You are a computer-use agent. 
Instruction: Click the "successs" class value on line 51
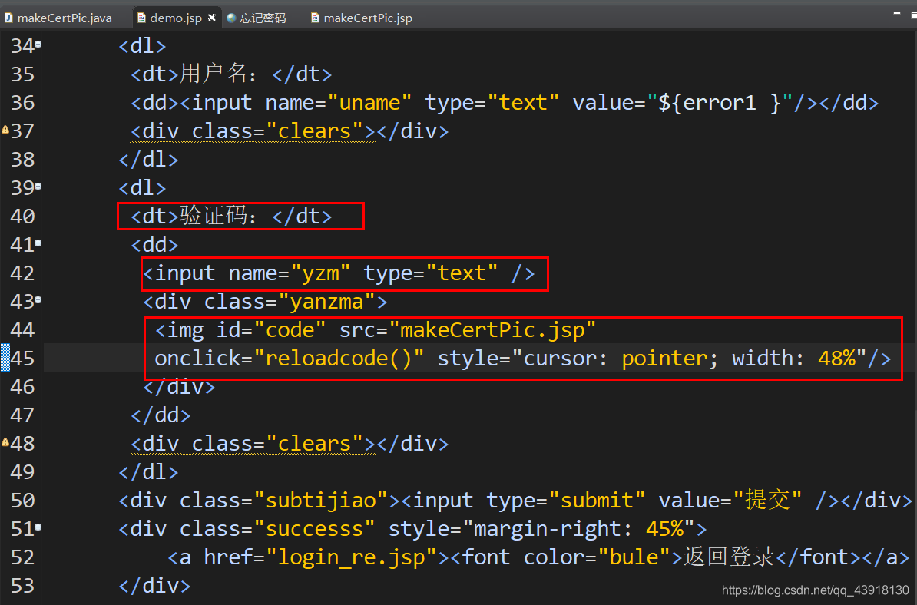point(315,529)
